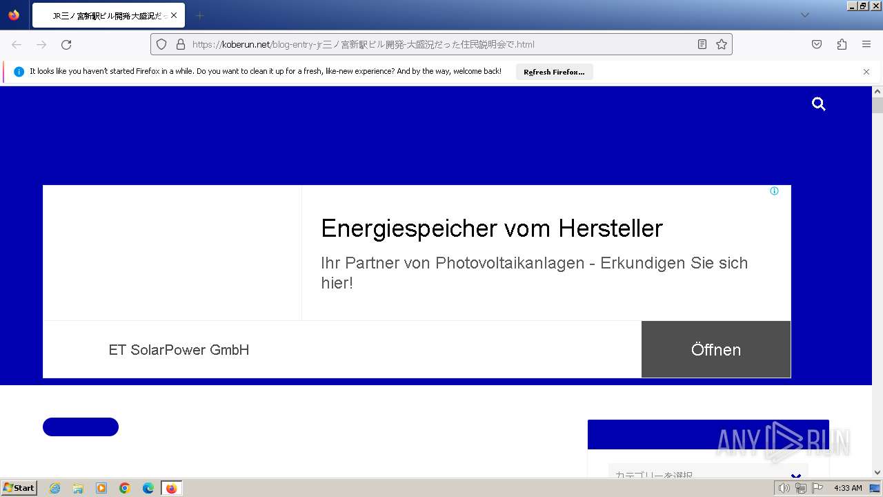Reload the current page
This screenshot has height=497, width=883.
click(66, 44)
